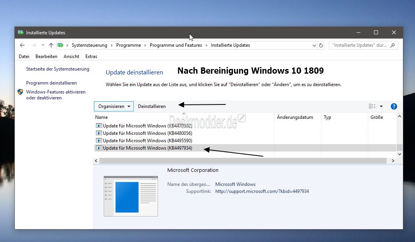Click the icon of update KB4495590

[x=99, y=140]
